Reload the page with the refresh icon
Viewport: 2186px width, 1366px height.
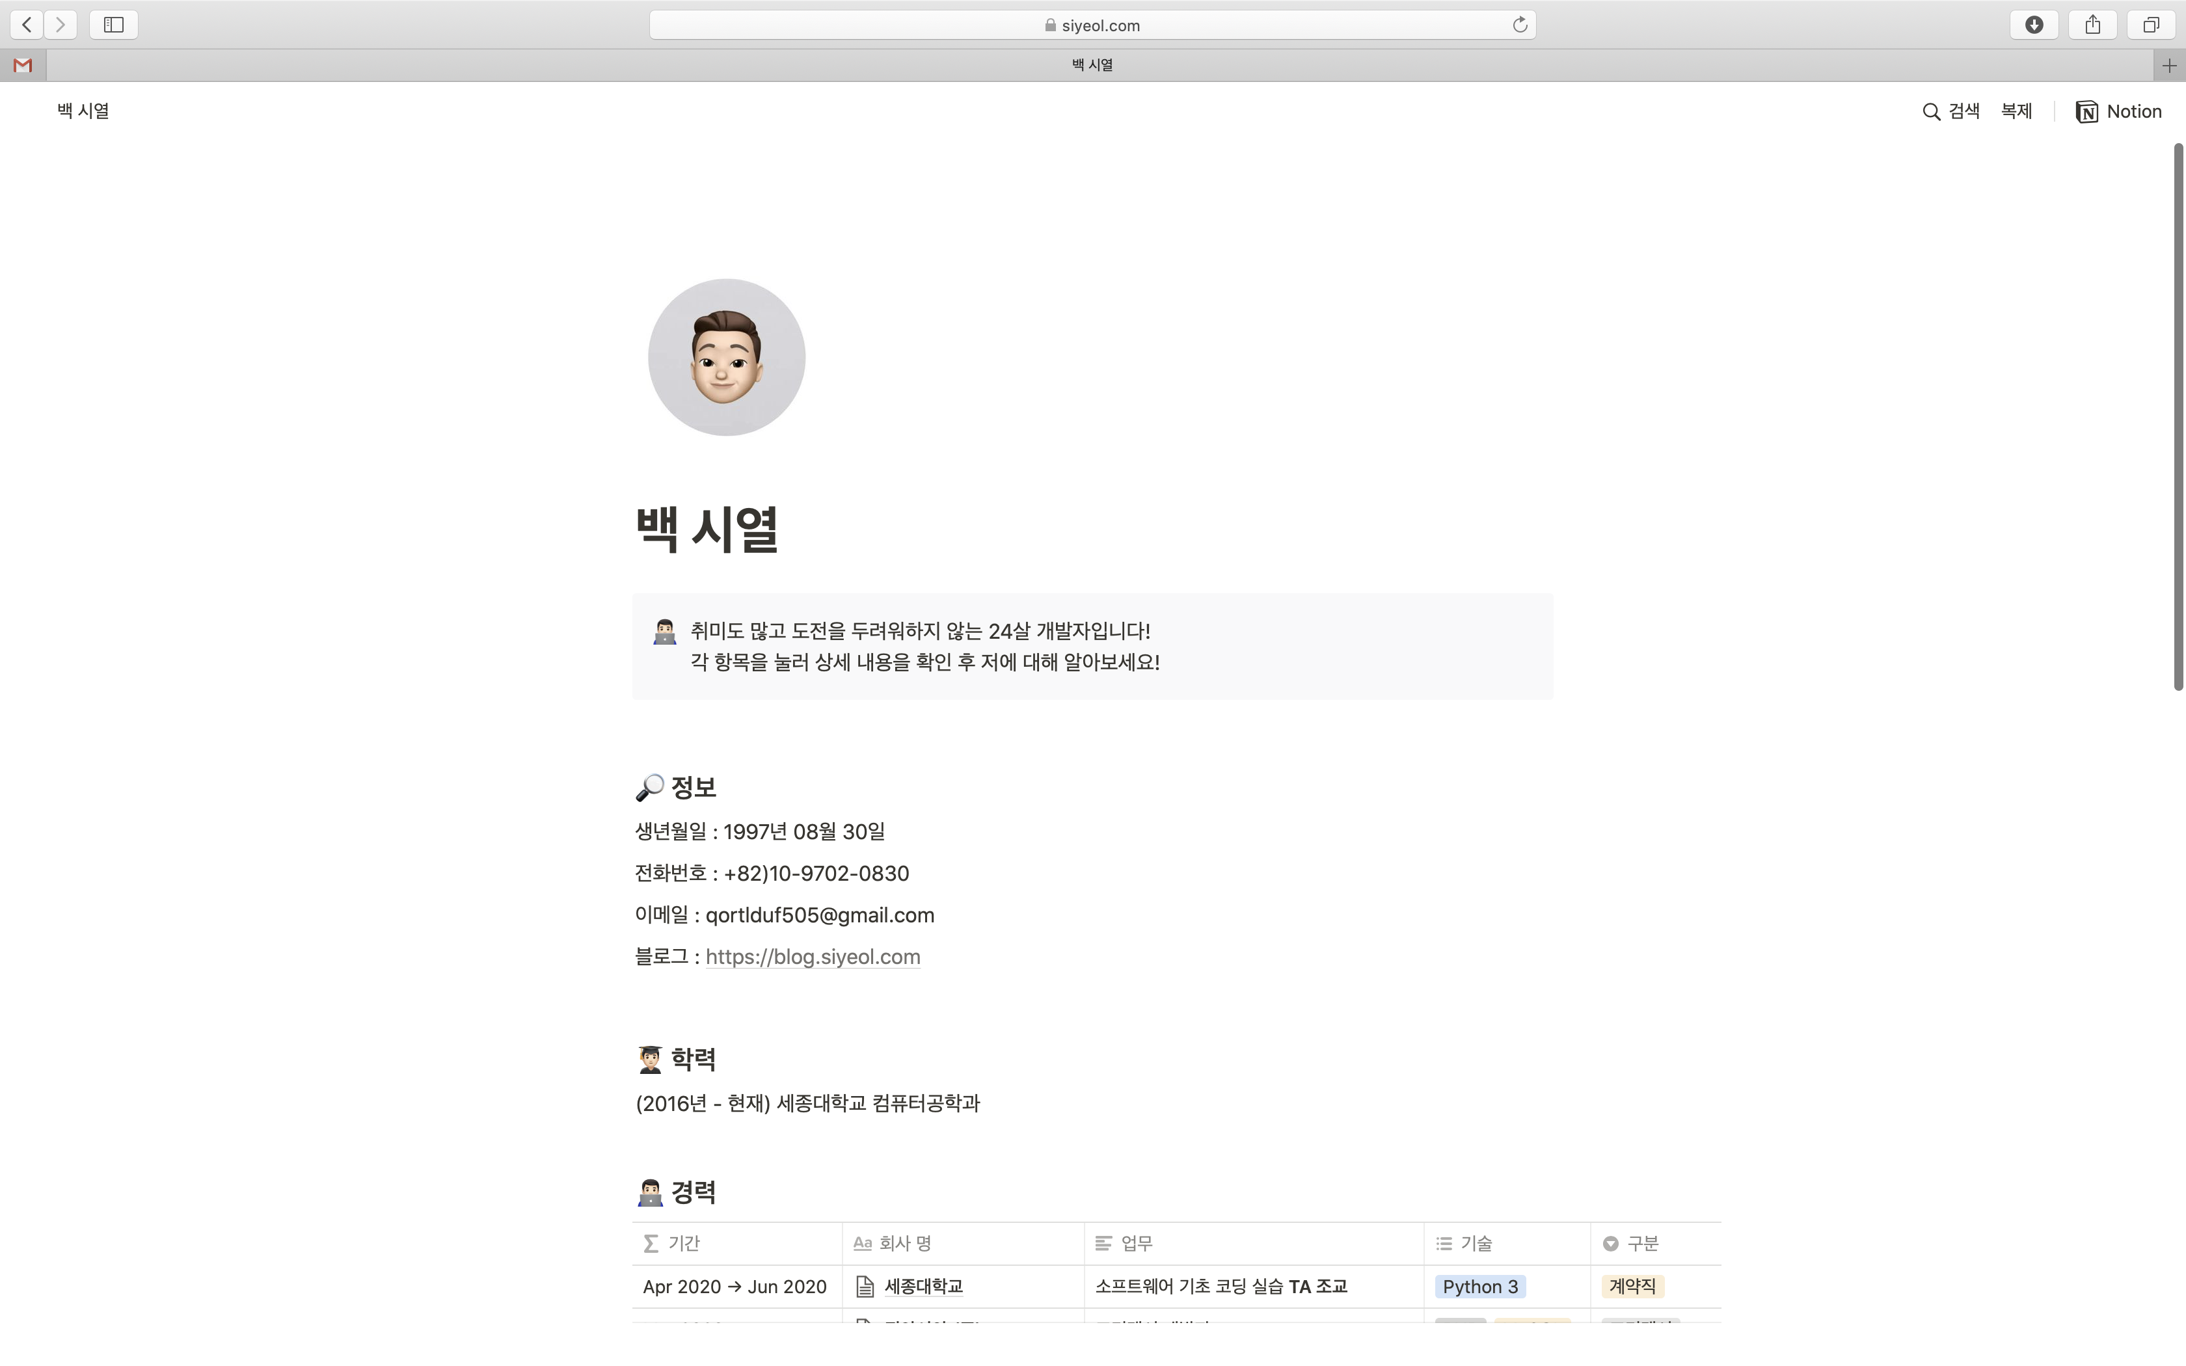[x=1520, y=25]
